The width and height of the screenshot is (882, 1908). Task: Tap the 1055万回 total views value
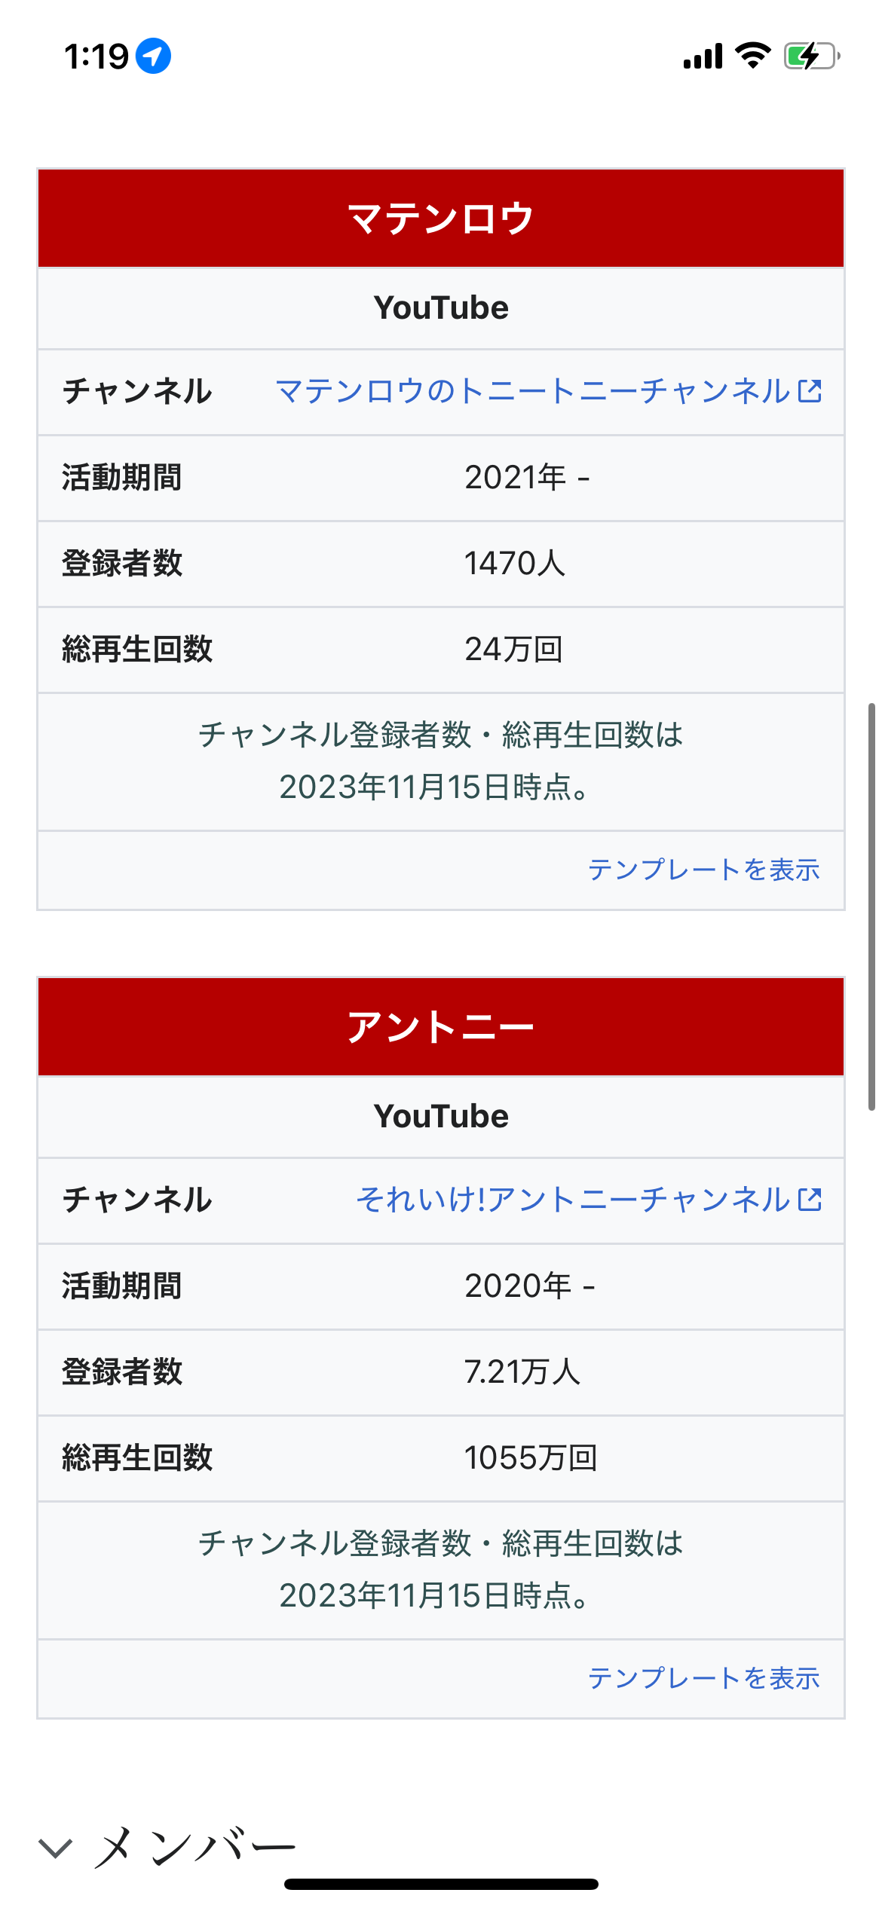[x=531, y=1458]
